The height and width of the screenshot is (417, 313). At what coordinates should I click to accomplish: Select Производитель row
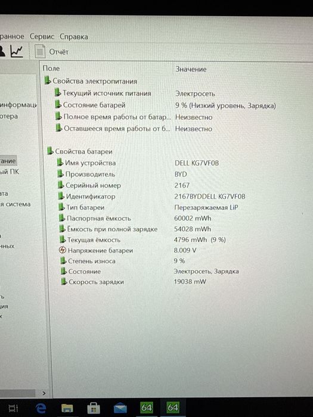[x=122, y=174]
